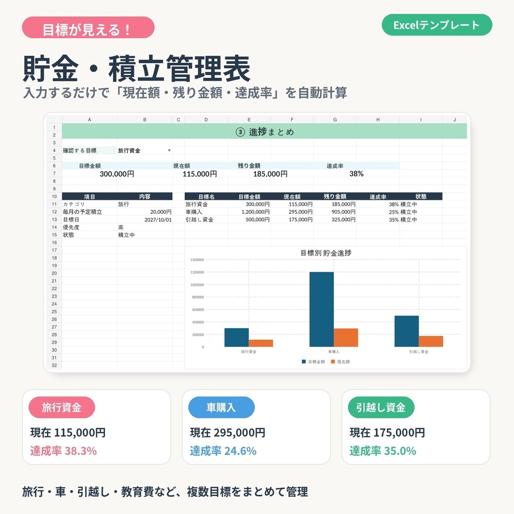This screenshot has height=514, width=514.
Task: Click the orange 旅行資金 current-amount bar
Action: click(261, 343)
